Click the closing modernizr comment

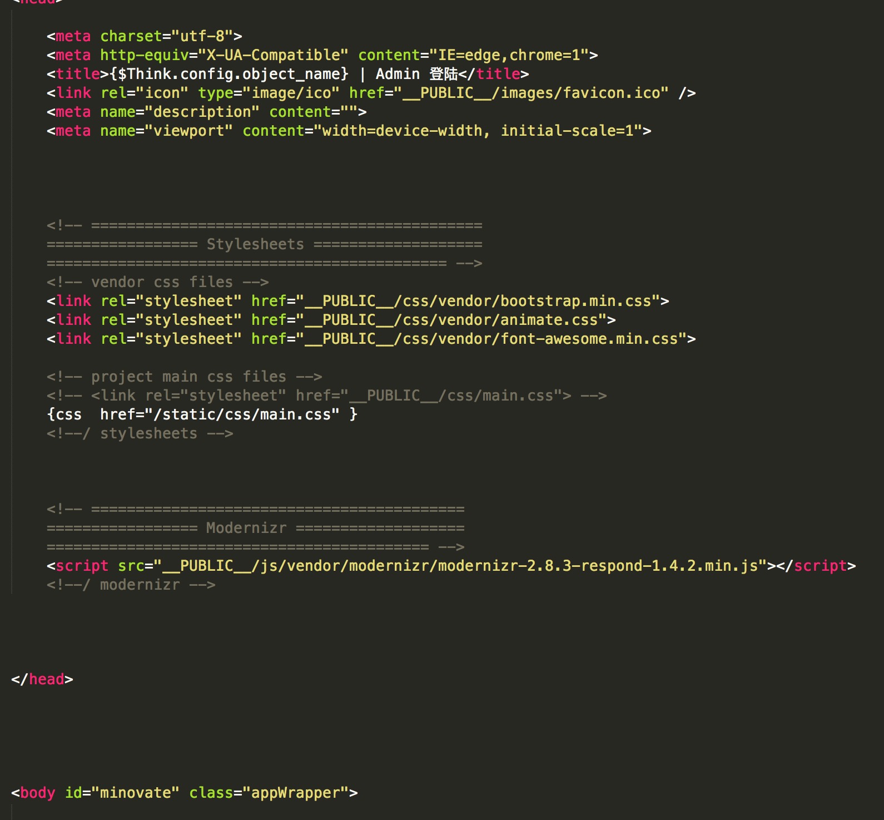coord(131,585)
